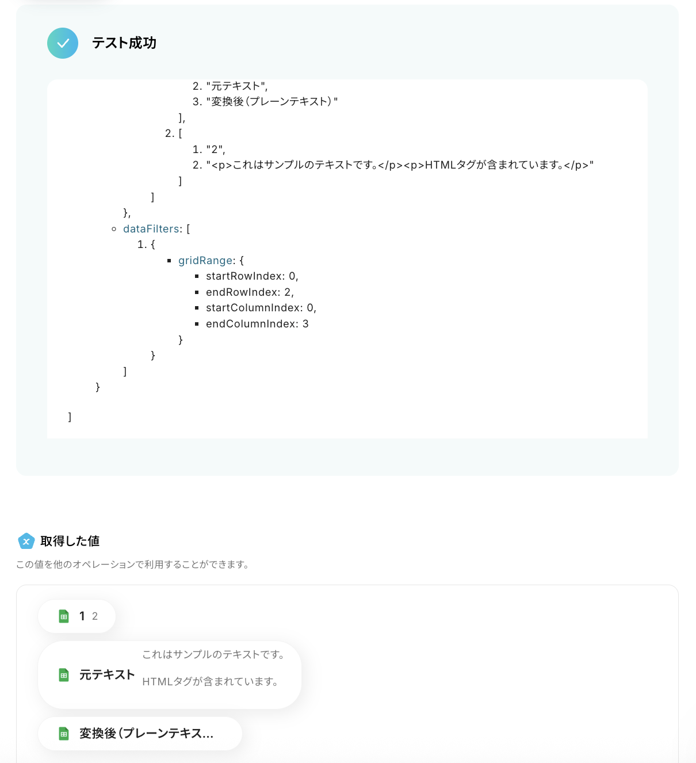Select the 変換後(プレーンテキス... value chip
Viewport: 696px width, 763px height.
[x=140, y=734]
